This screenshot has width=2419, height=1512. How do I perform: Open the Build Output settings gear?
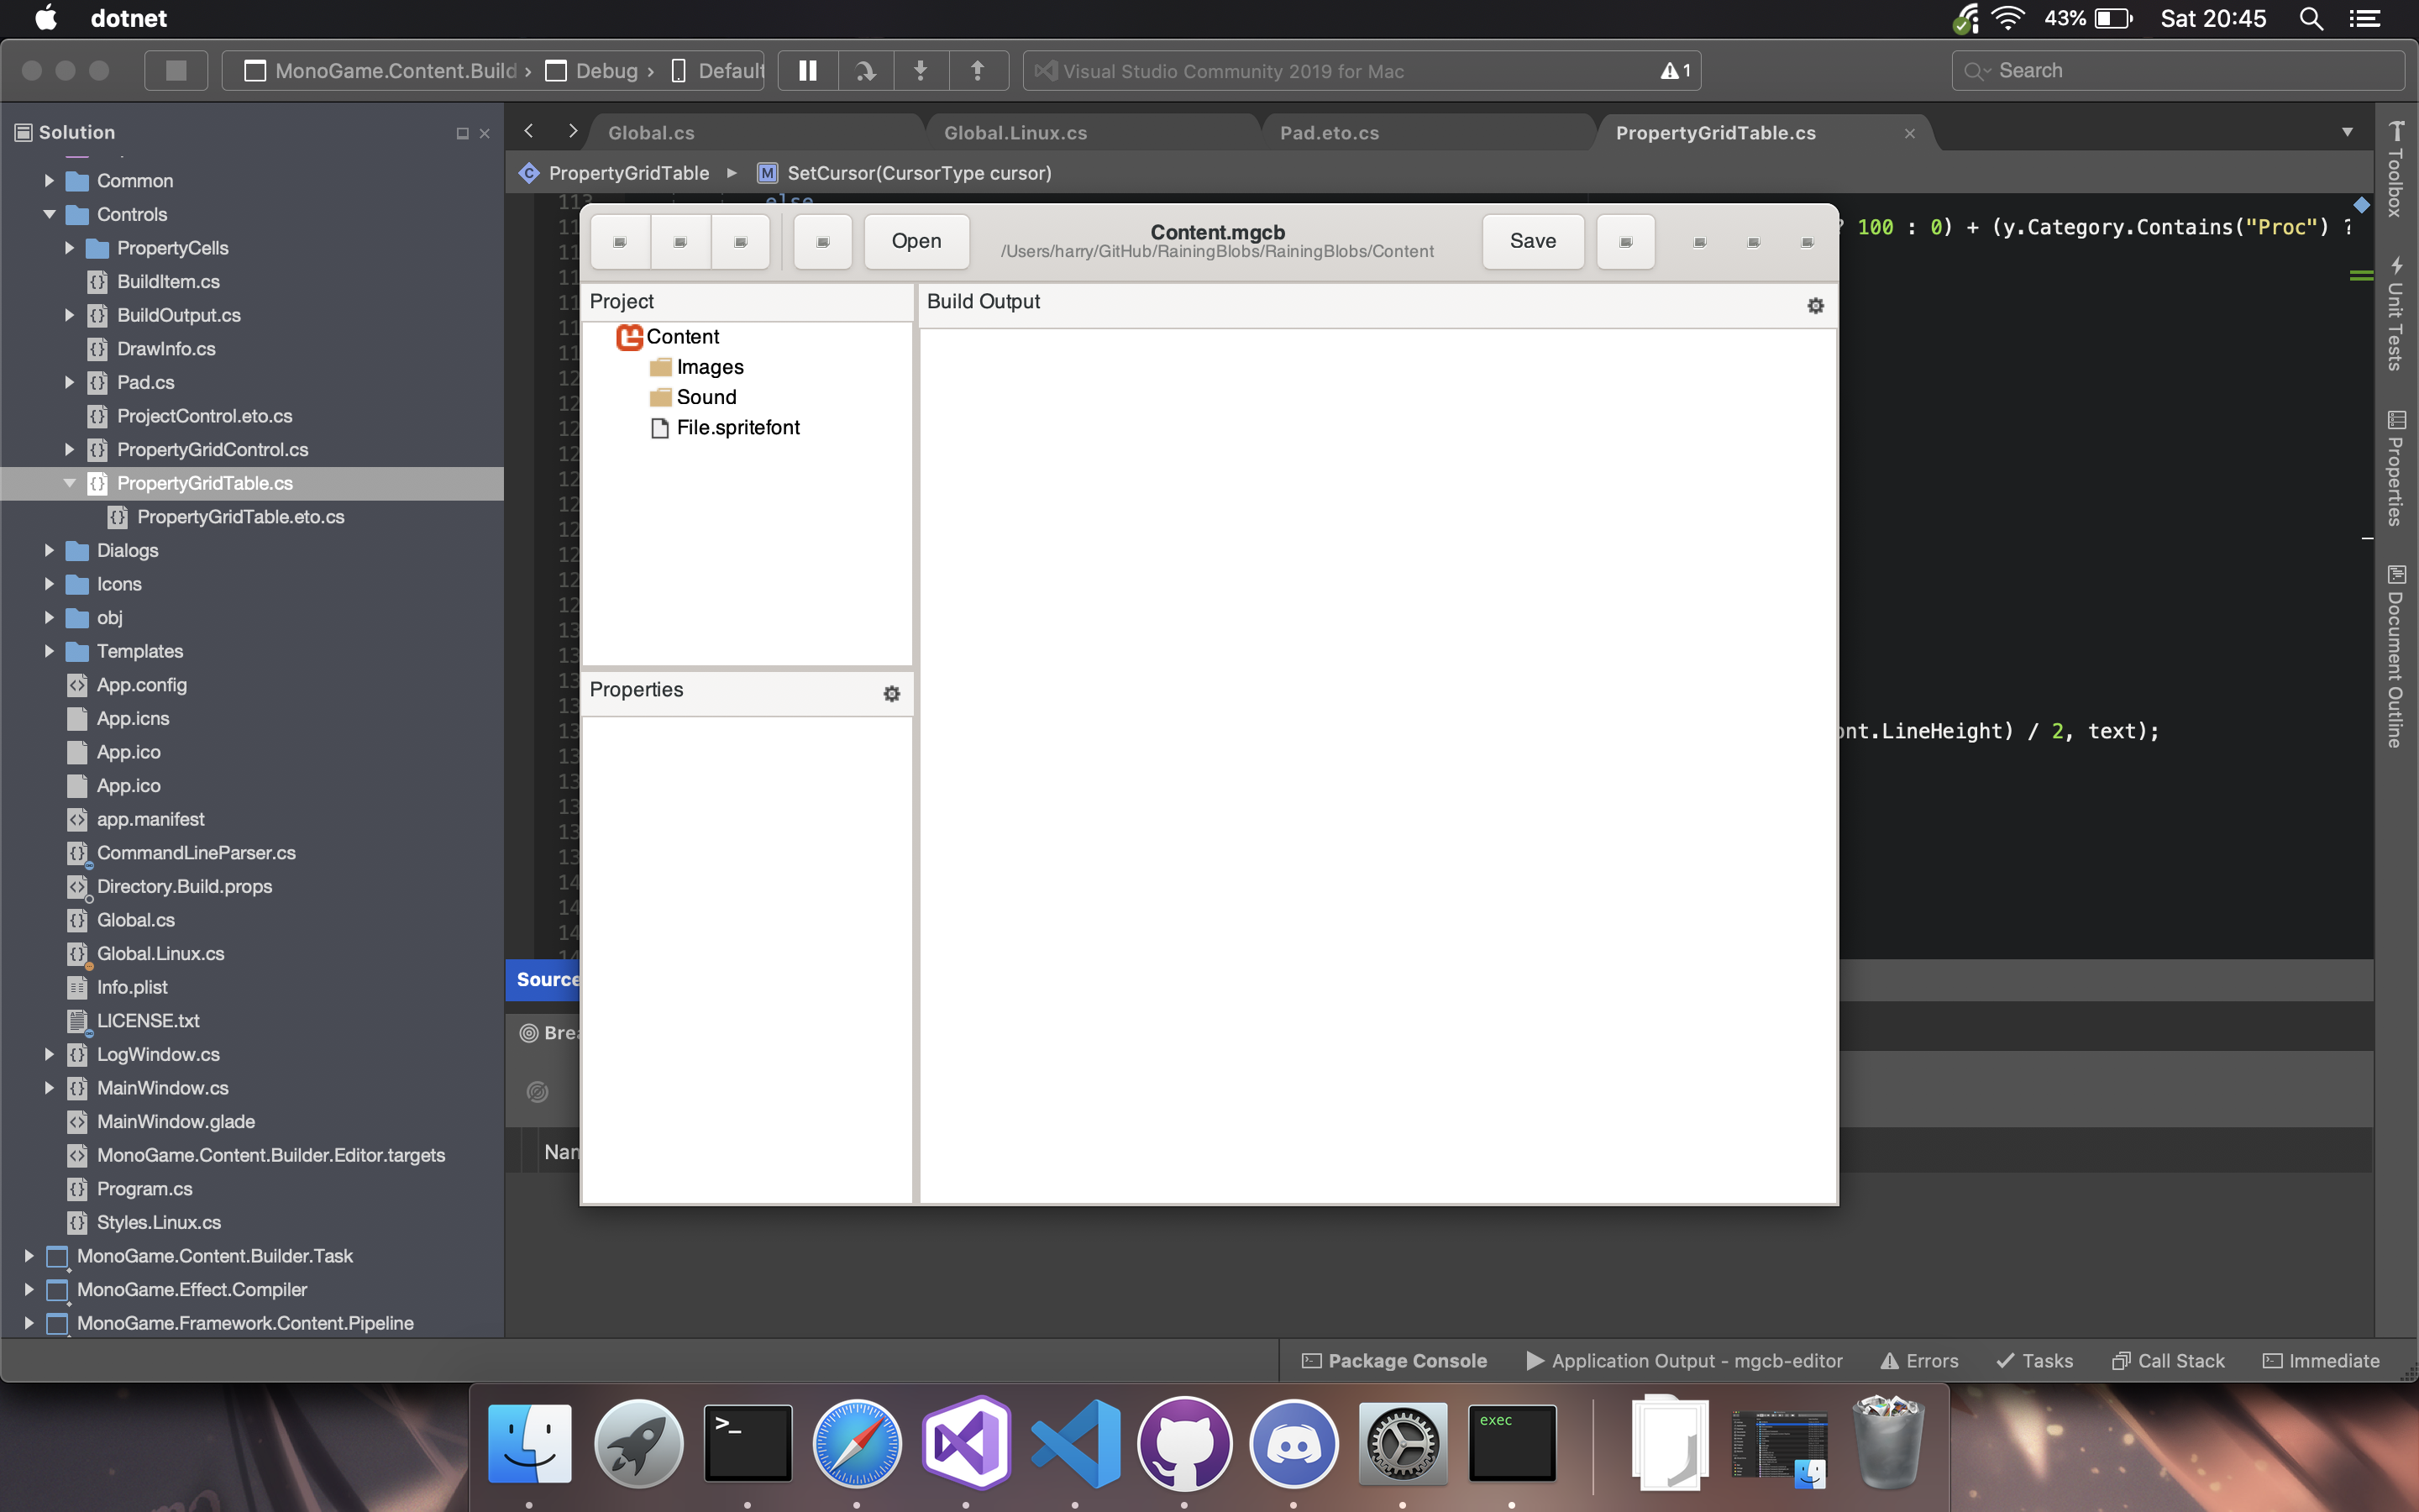(x=1815, y=306)
